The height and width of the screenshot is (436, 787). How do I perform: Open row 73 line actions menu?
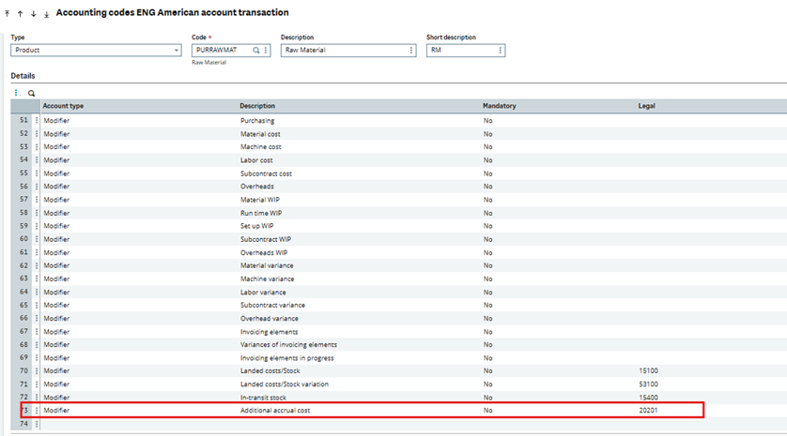tap(37, 411)
